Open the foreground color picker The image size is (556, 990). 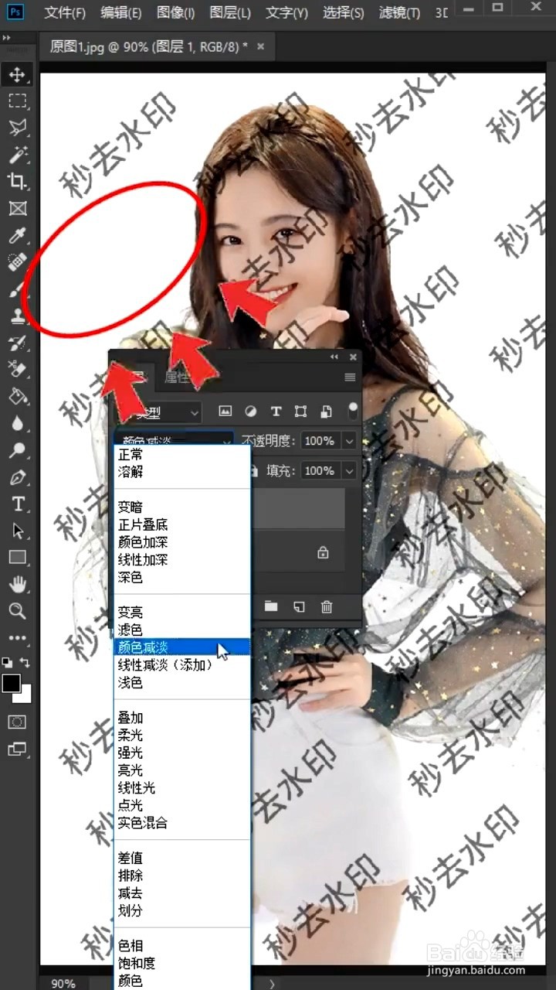click(x=11, y=683)
